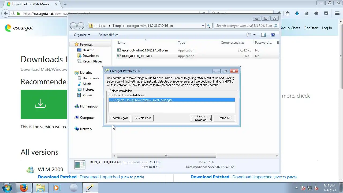Click the Local breadcrumb in the address bar
The width and height of the screenshot is (343, 193).
click(103, 26)
